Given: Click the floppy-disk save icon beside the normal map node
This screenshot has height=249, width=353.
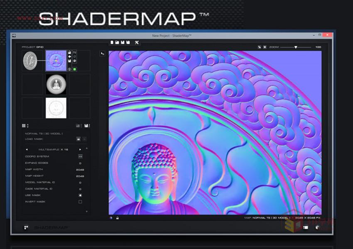Looking at the screenshot, I should (x=70, y=61).
